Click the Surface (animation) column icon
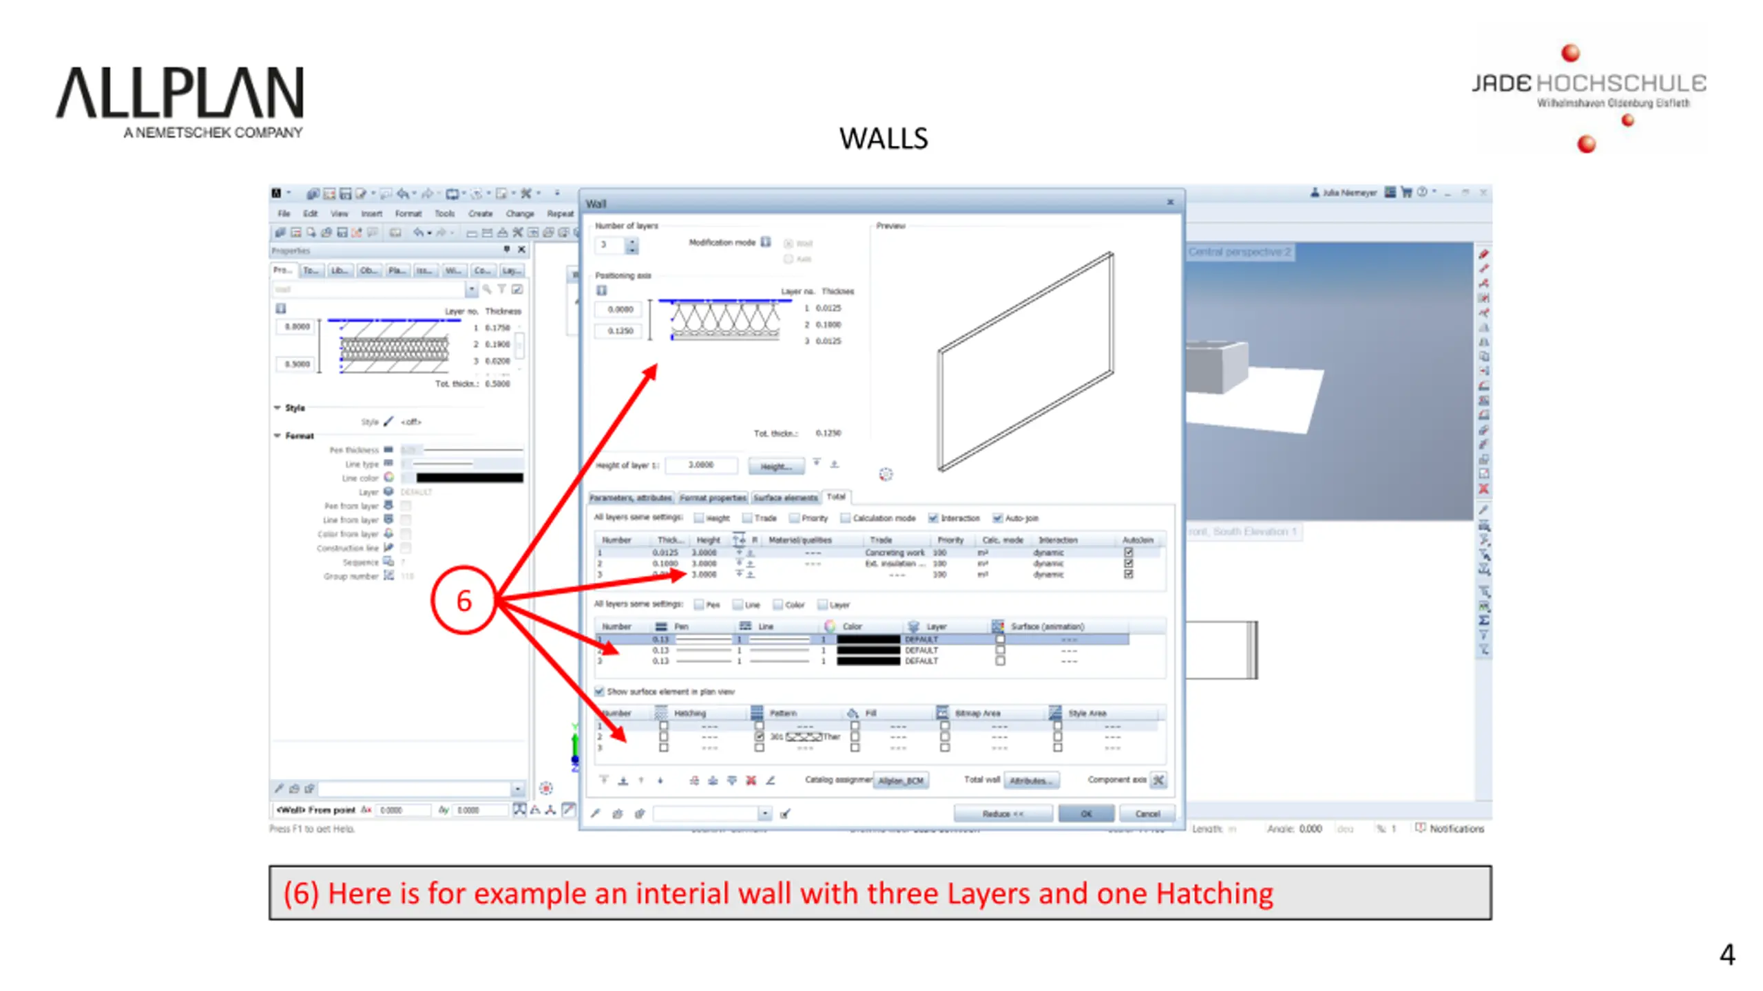This screenshot has height=991, width=1763. [x=998, y=626]
